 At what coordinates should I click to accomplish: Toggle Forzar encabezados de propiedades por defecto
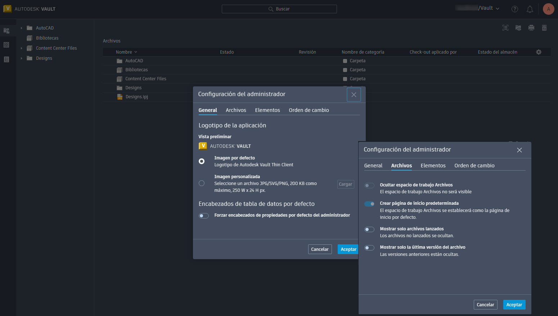204,216
